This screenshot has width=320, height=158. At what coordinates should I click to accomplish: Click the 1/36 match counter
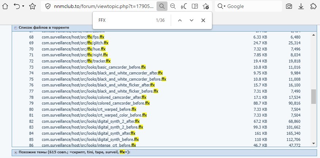coord(160,20)
